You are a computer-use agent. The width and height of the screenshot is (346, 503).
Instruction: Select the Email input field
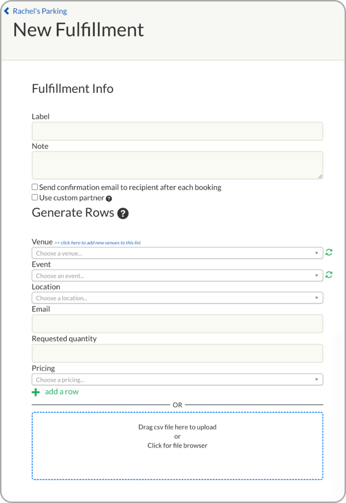[177, 324]
